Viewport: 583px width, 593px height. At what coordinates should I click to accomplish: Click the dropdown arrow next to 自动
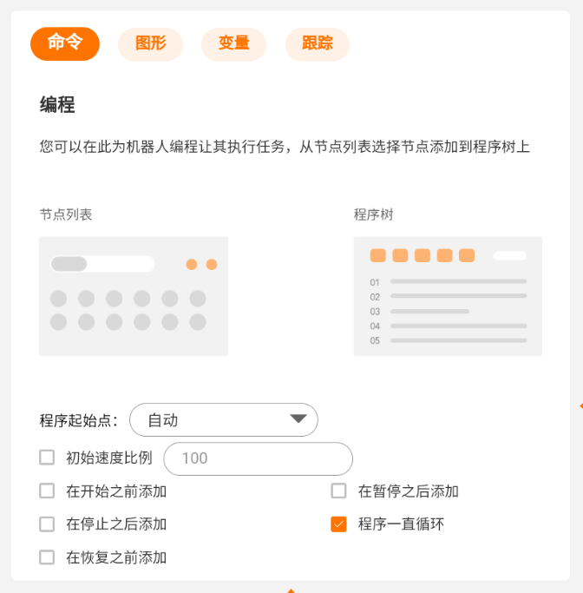click(298, 418)
